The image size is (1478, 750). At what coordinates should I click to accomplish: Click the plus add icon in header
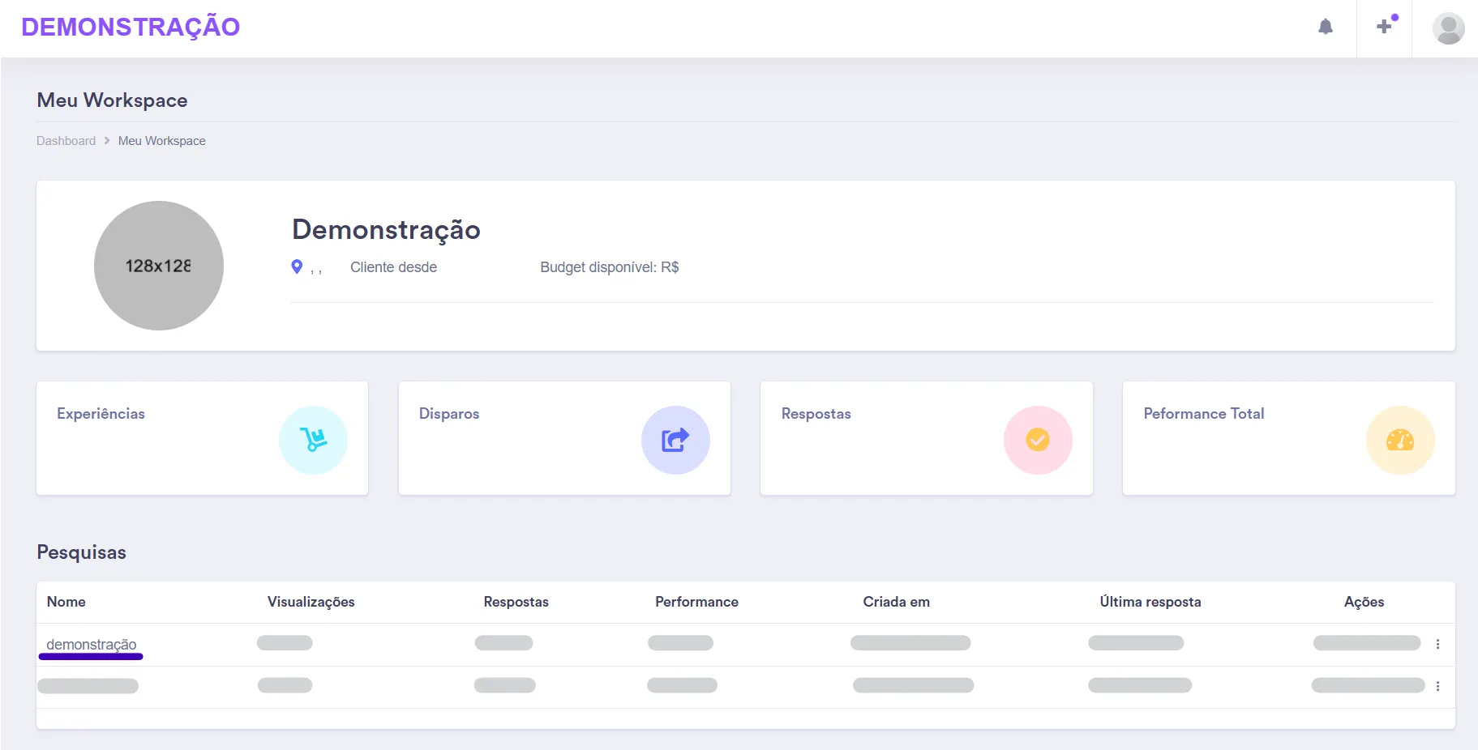coord(1385,27)
